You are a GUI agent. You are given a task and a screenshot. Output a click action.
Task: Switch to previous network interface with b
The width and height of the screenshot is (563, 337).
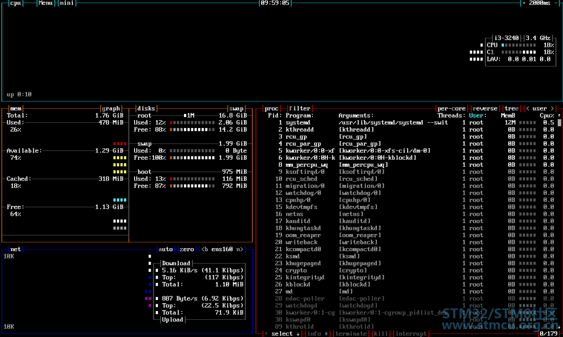pos(205,249)
